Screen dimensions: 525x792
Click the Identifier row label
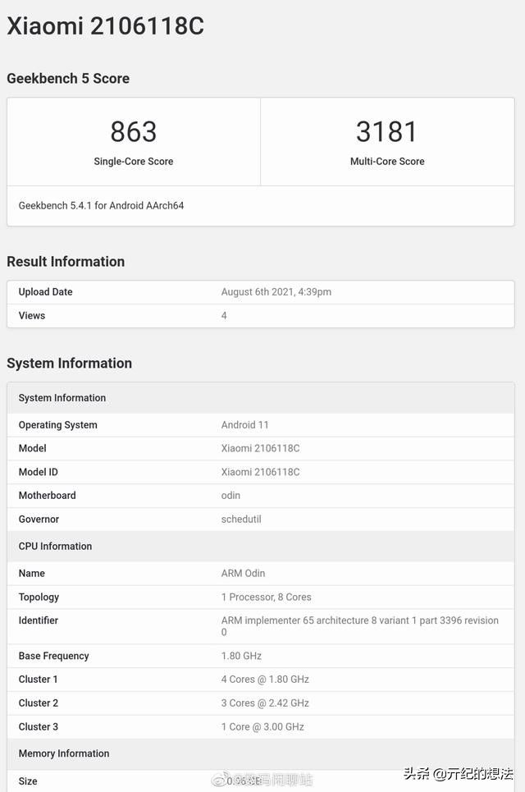click(x=39, y=620)
